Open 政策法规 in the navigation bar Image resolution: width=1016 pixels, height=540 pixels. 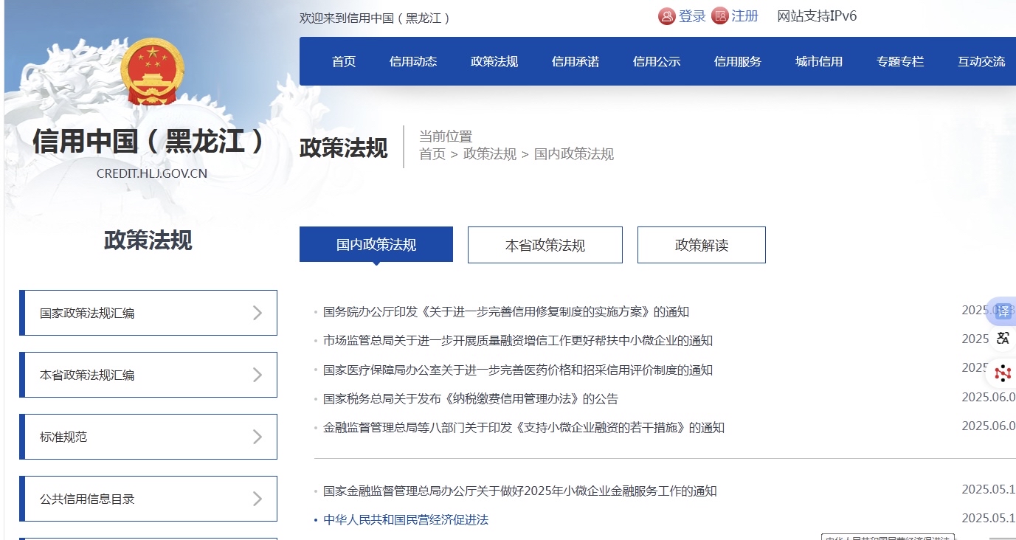(x=494, y=62)
